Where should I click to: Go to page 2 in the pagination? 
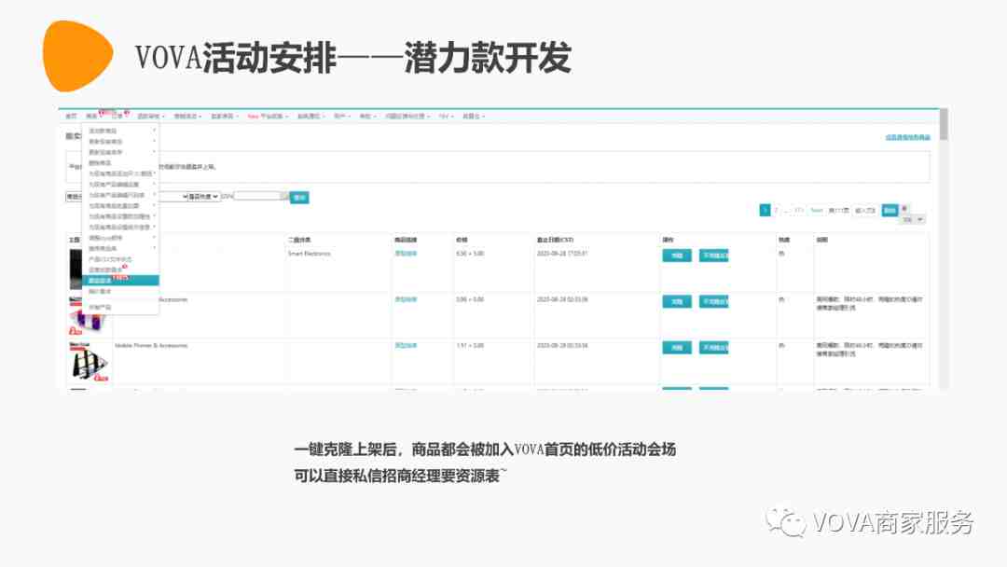777,210
